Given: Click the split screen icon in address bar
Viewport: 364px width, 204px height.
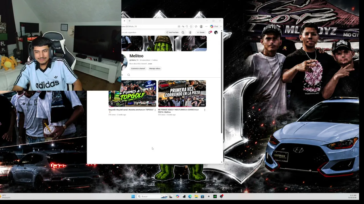Looking at the screenshot, I should 179,26.
